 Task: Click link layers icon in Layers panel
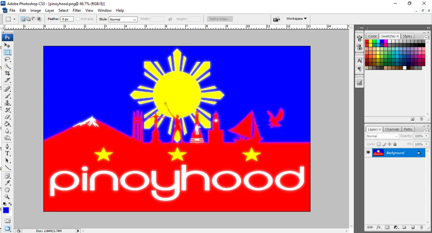[370, 227]
